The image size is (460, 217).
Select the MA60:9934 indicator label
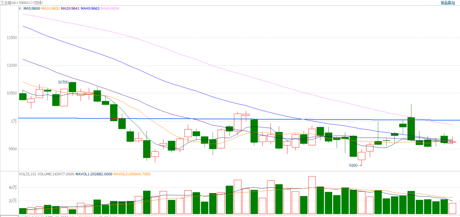110,9
